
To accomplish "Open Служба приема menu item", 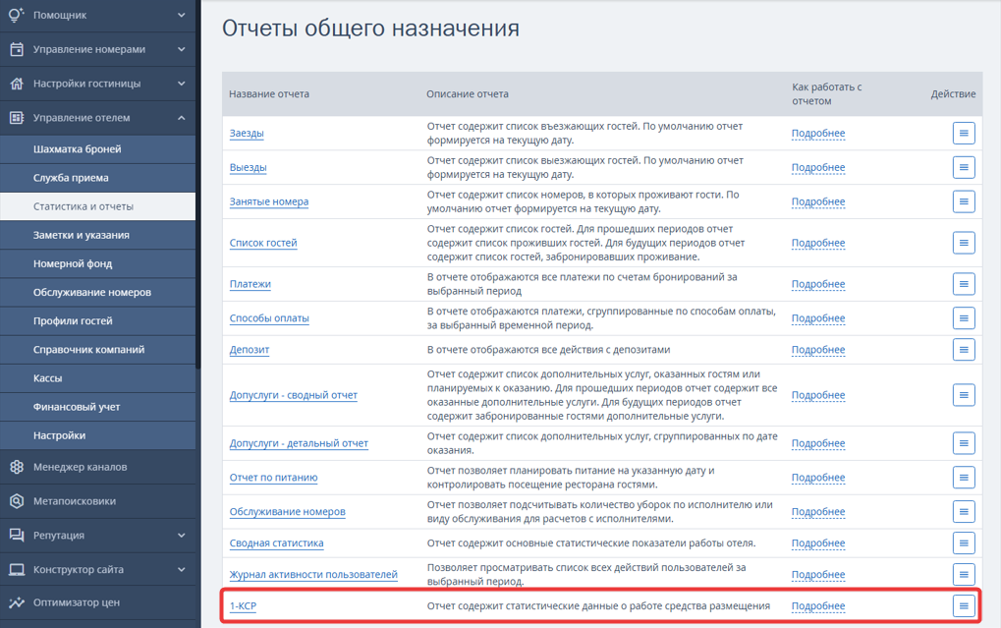I will click(97, 178).
